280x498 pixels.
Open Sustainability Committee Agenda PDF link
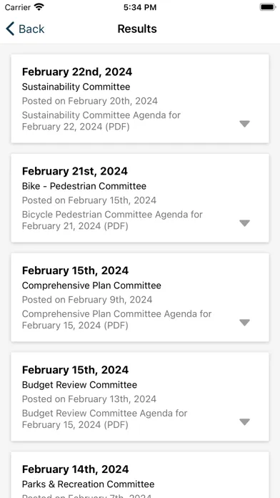point(101,121)
